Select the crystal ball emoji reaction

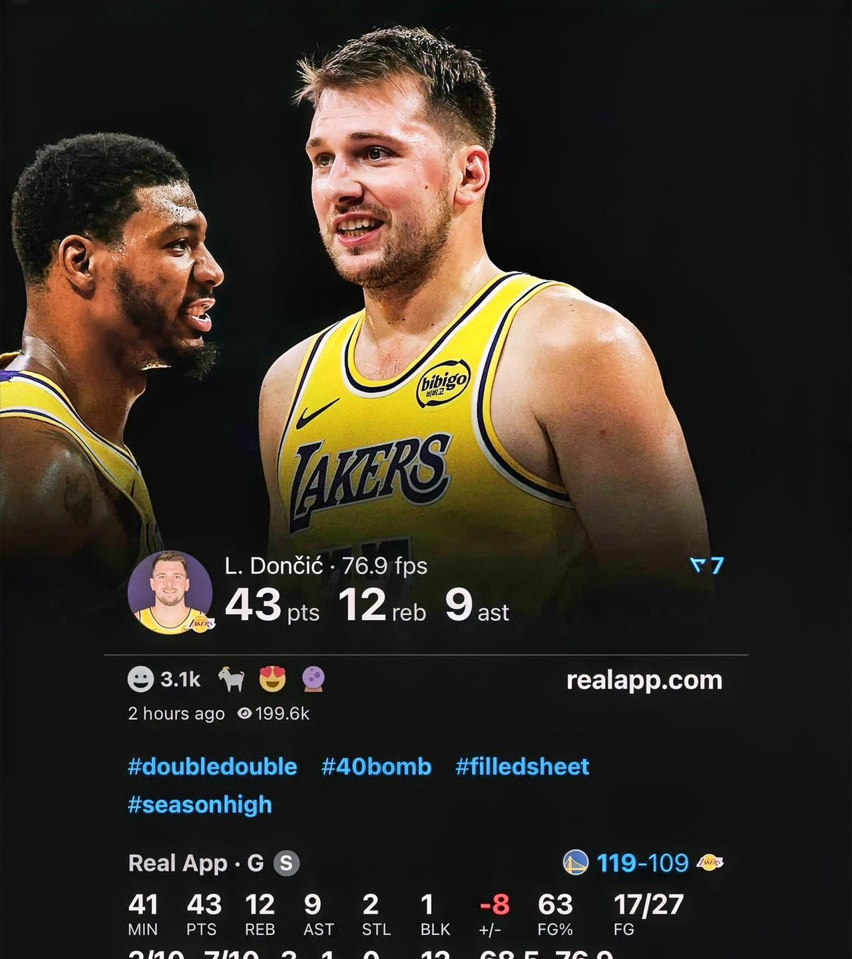[x=313, y=680]
